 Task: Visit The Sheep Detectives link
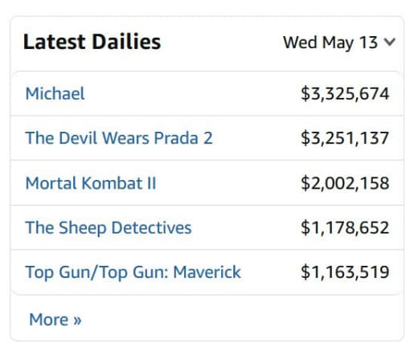(109, 228)
